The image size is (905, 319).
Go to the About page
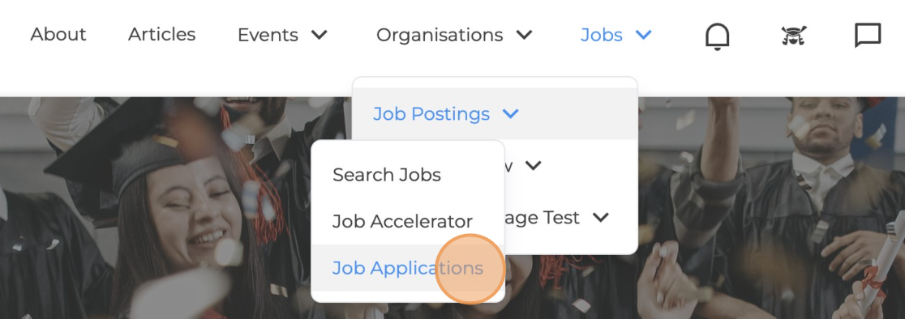click(x=58, y=35)
